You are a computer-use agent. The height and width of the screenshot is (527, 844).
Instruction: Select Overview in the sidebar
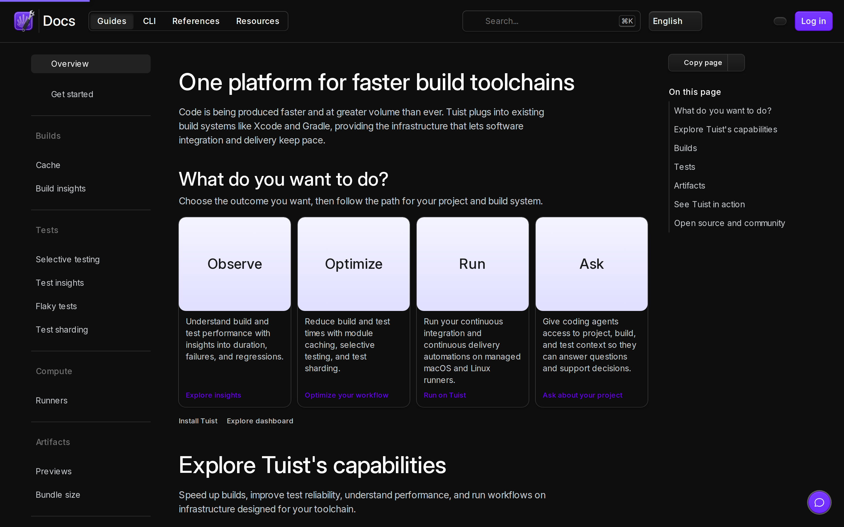coord(91,64)
